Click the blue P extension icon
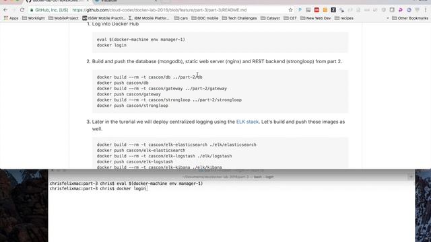Image resolution: width=431 pixels, height=242 pixels. (x=300, y=10)
